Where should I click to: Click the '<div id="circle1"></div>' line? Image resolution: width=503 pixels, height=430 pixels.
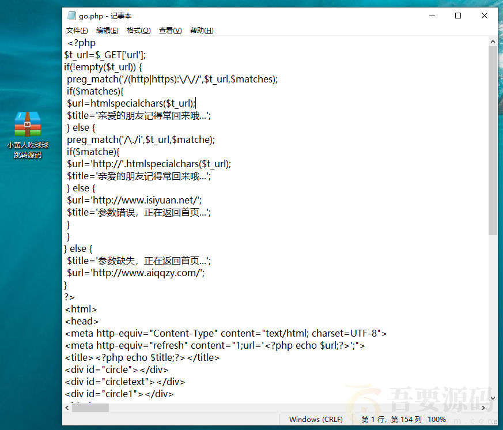(119, 394)
